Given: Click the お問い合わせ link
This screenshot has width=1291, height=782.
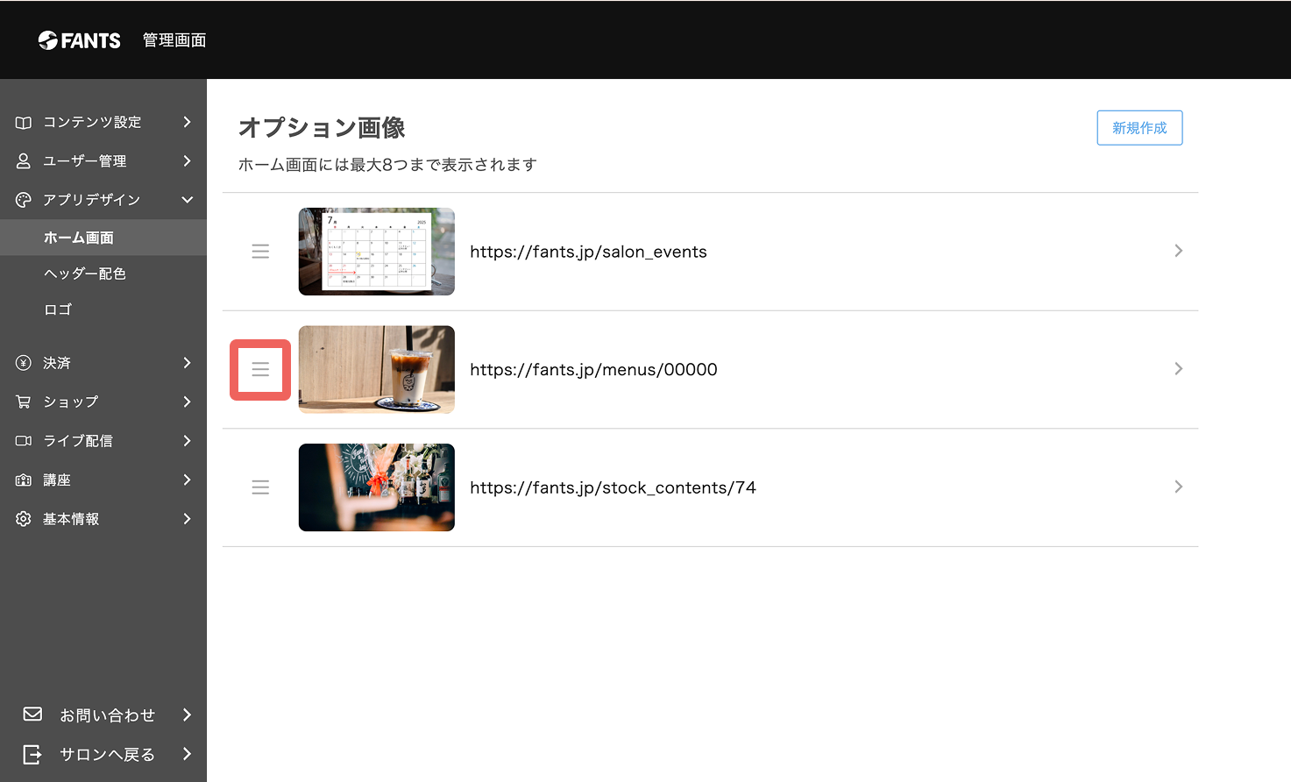Looking at the screenshot, I should [107, 715].
